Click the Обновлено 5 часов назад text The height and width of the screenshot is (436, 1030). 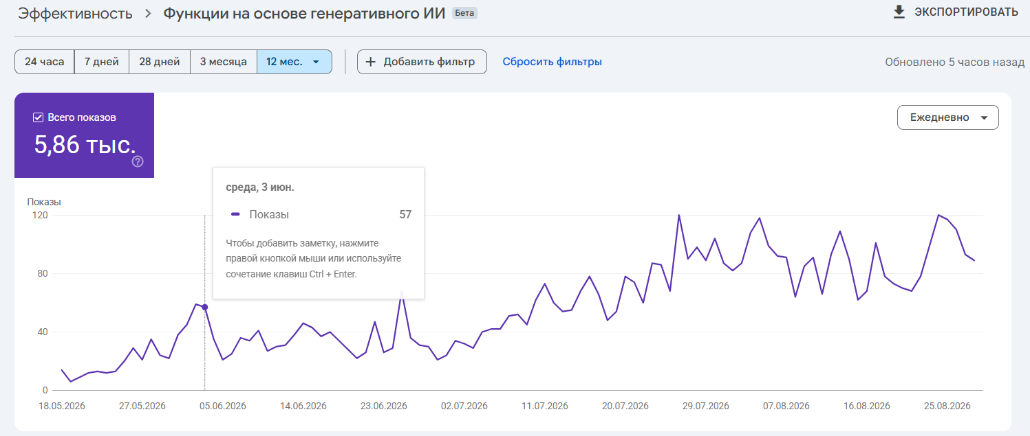954,62
